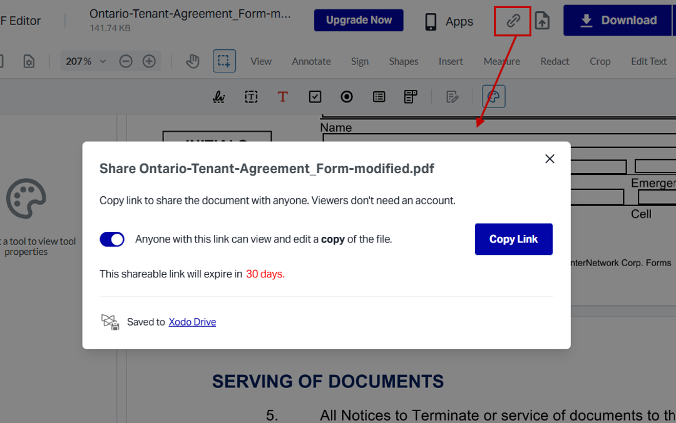Viewport: 676px width, 423px height.
Task: Add a list box form field
Action: [379, 97]
